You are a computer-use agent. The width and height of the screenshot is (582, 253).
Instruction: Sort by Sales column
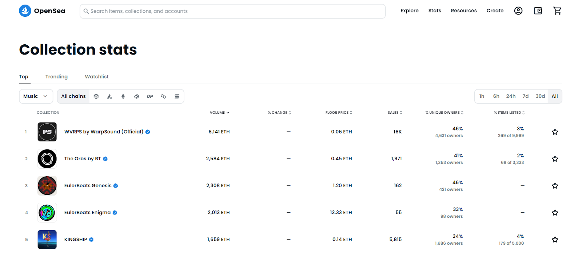click(x=395, y=113)
